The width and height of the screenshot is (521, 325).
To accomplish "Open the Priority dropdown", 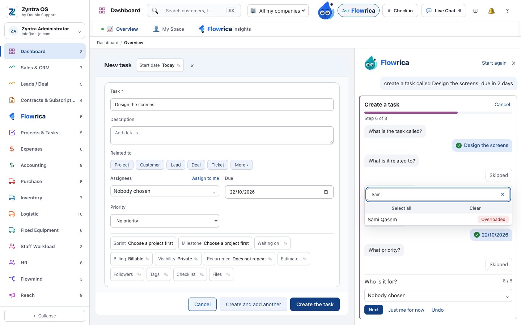I will (165, 221).
